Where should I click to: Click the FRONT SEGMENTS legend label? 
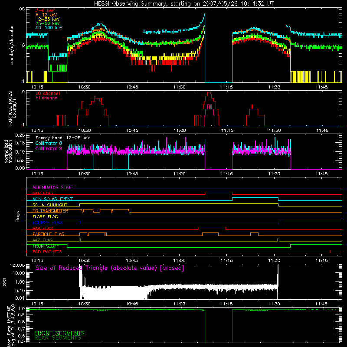59,333
